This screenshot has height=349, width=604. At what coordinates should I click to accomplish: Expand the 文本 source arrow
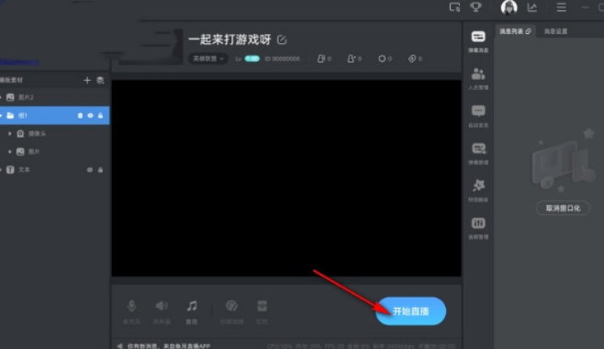[x=1, y=170]
